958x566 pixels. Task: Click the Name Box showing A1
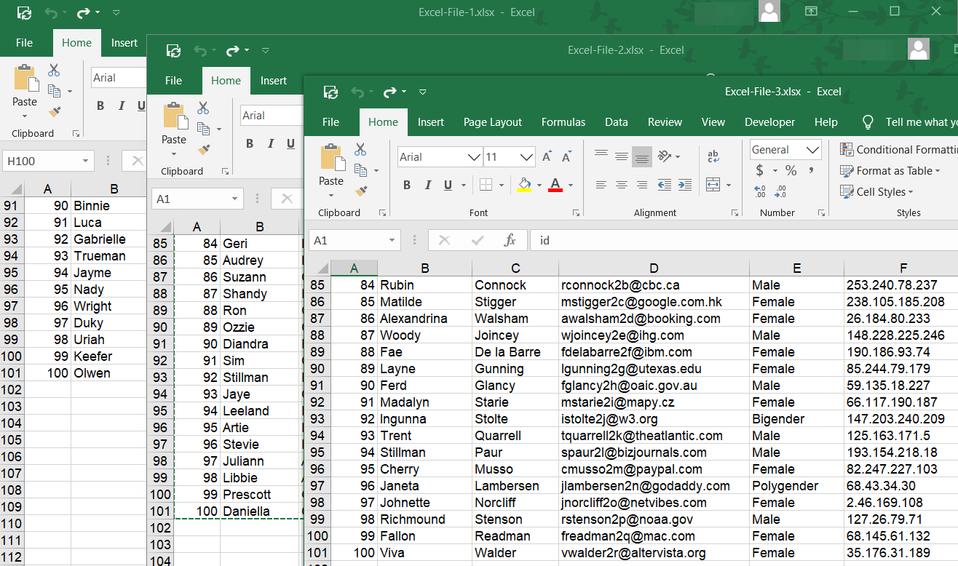[x=355, y=239]
